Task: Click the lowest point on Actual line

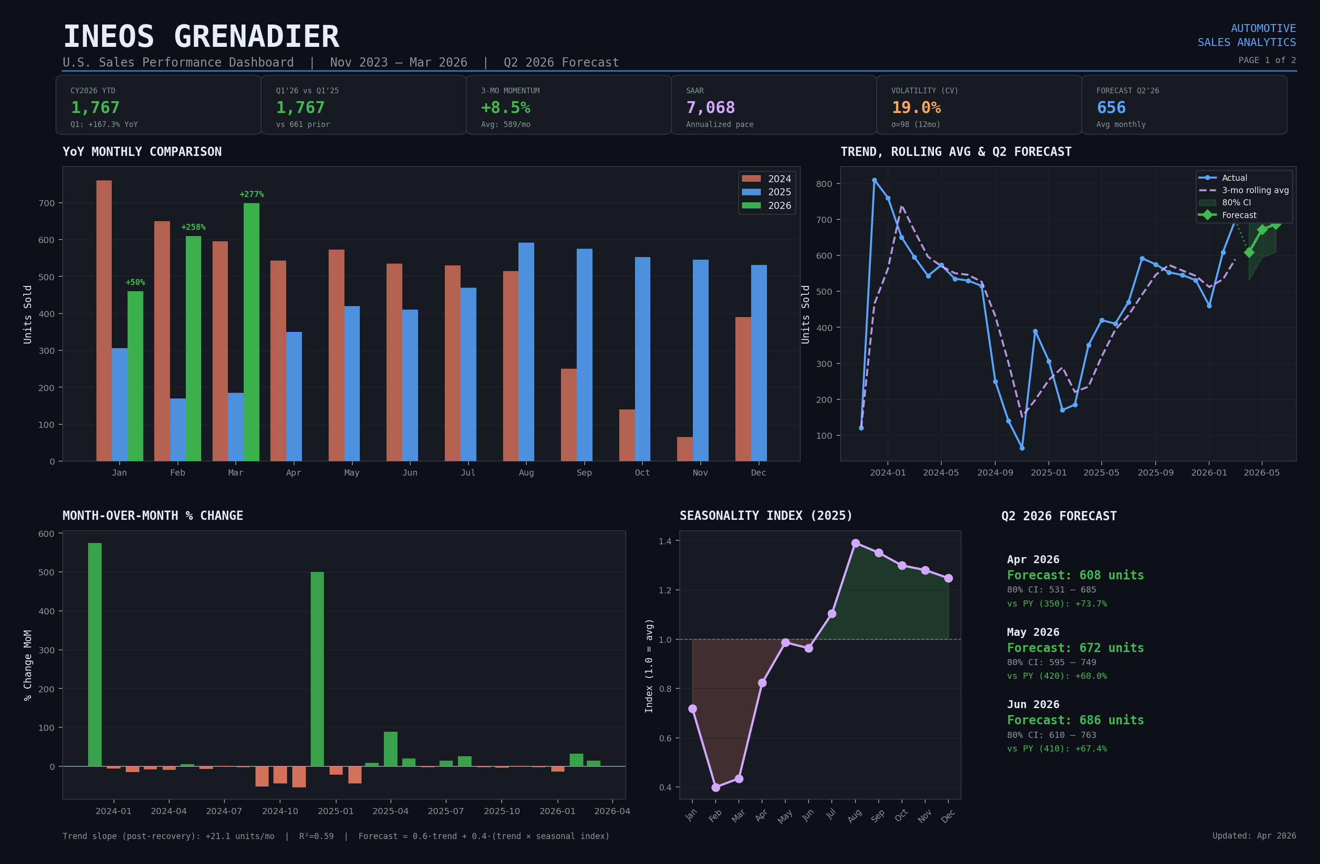Action: (x=1022, y=448)
